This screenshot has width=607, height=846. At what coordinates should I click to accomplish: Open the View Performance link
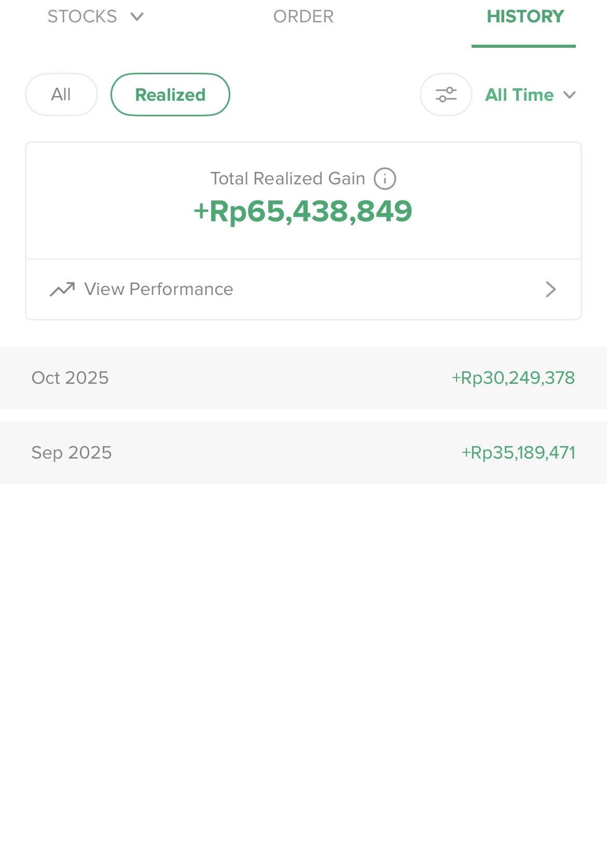tap(159, 289)
